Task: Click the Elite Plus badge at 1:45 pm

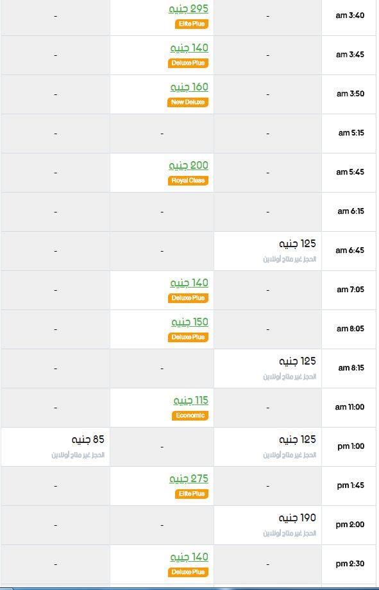Action: (191, 494)
